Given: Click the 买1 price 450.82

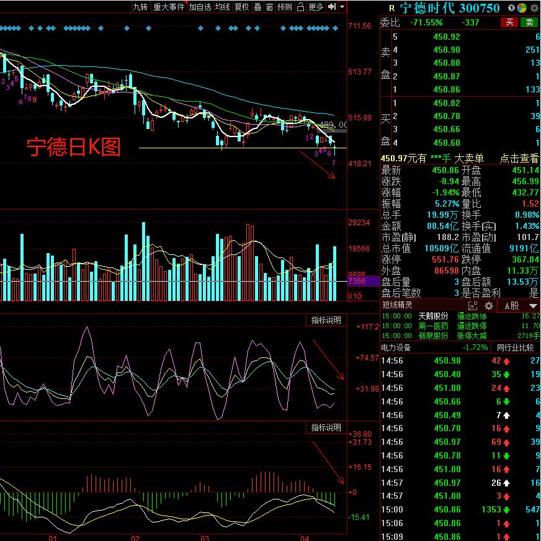Looking at the screenshot, I should (447, 103).
